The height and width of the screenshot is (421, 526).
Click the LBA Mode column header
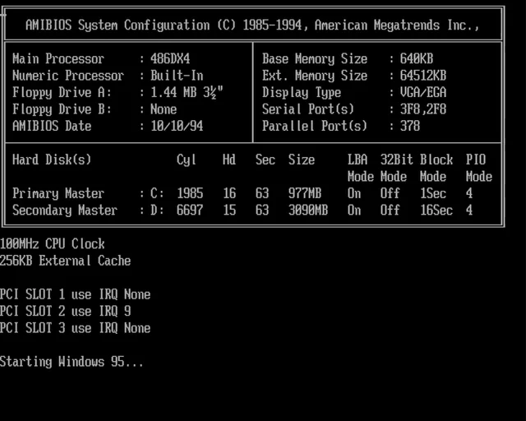[x=361, y=169]
